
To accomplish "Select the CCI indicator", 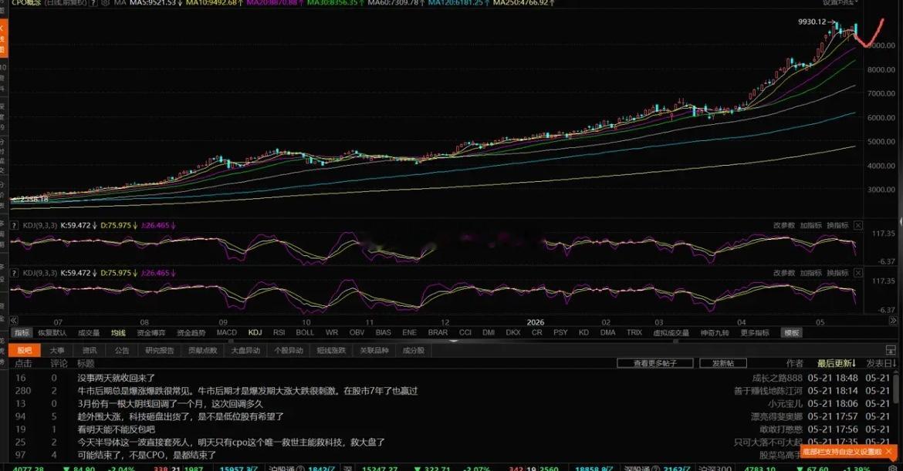I will (x=465, y=332).
